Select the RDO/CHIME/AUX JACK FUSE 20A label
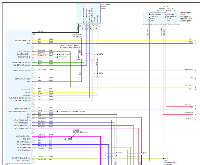The width and height of the screenshot is (200, 165). click(155, 17)
